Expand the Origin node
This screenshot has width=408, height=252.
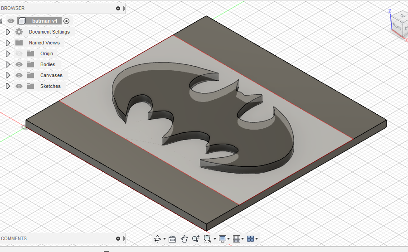click(8, 53)
